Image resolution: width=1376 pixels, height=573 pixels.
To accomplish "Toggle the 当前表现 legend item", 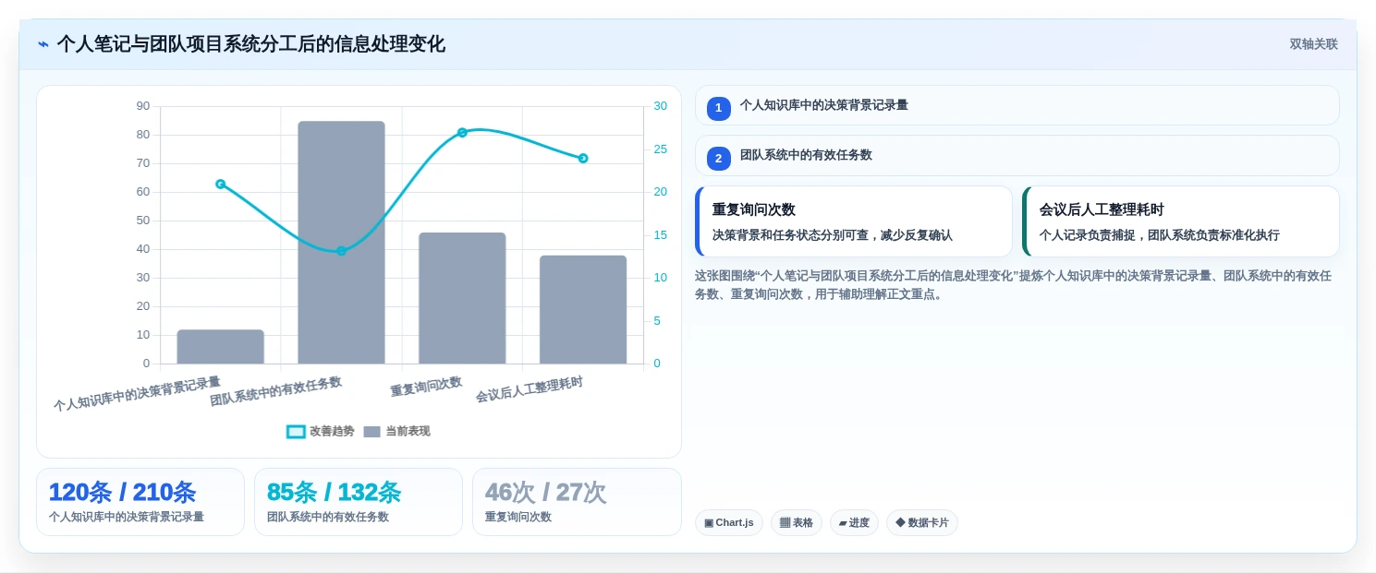I will [396, 431].
